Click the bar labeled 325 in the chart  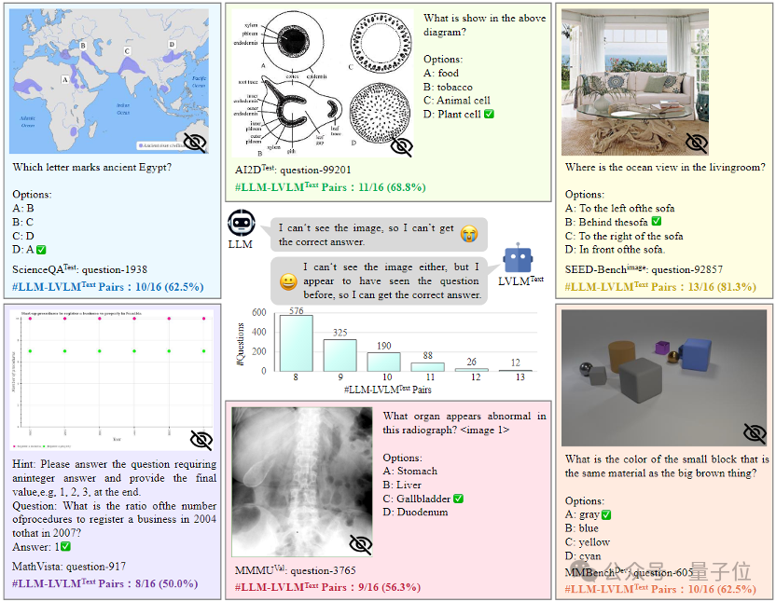[340, 355]
